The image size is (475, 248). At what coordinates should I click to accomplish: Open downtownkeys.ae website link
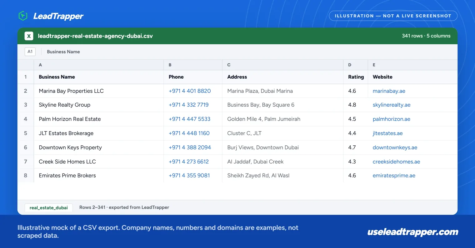tap(395, 148)
